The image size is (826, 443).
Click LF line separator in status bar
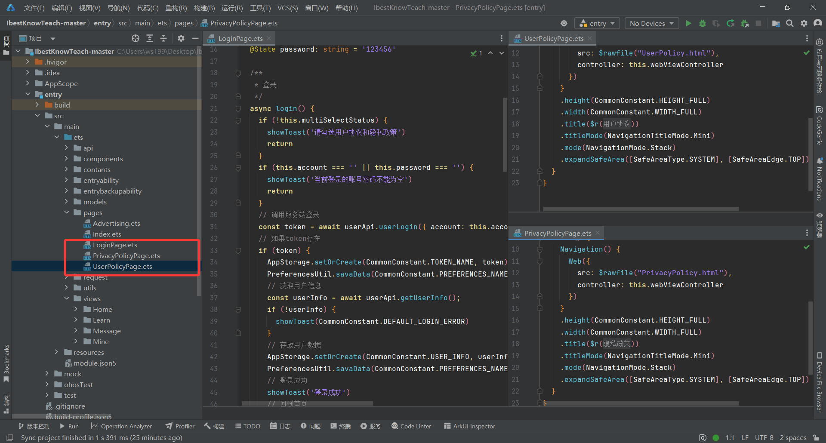click(745, 437)
